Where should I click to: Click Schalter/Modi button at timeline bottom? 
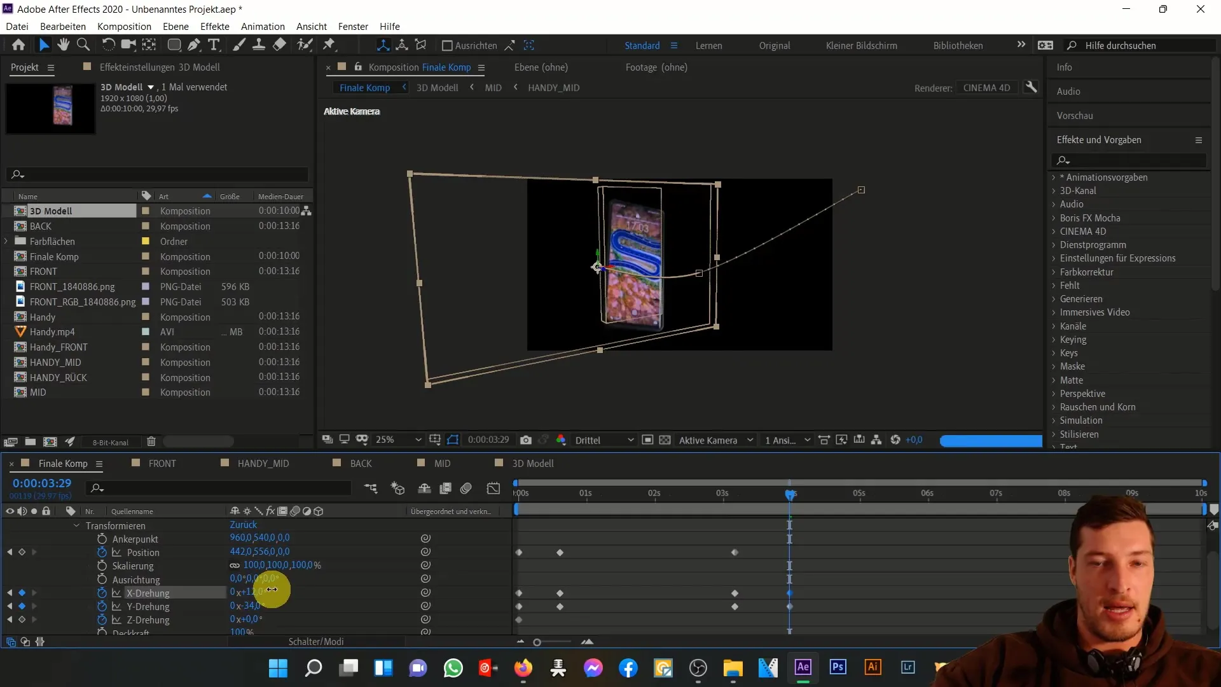tap(315, 641)
